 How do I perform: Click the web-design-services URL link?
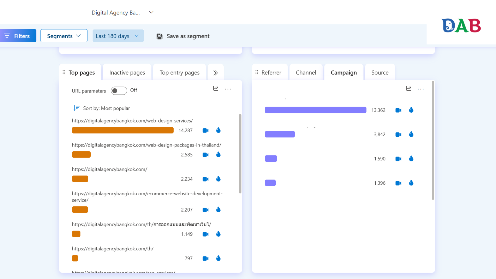point(132,121)
